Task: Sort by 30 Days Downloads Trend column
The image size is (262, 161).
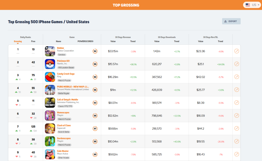Action: coord(177,41)
